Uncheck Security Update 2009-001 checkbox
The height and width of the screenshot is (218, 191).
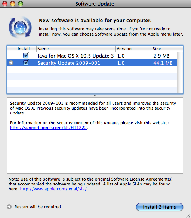[x=26, y=62]
